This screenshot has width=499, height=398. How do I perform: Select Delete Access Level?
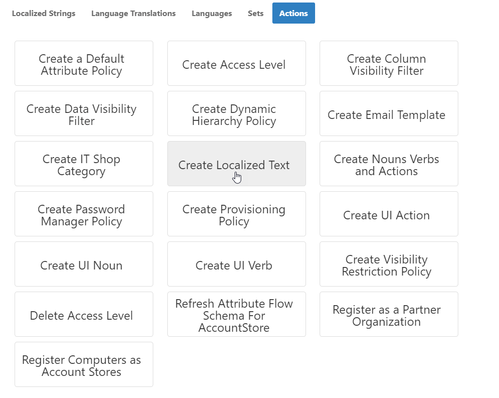[83, 314]
